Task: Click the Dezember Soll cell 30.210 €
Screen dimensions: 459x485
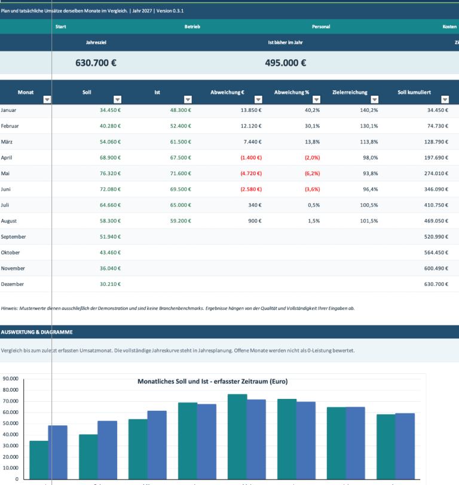Action: pyautogui.click(x=110, y=284)
